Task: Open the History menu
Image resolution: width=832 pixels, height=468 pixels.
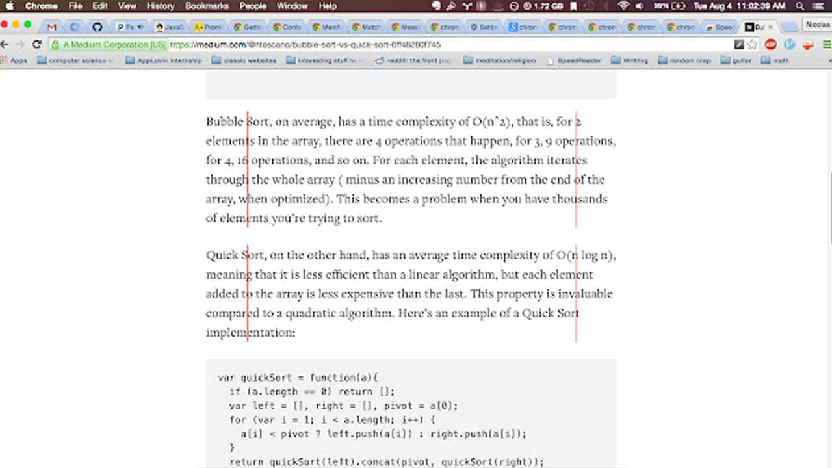Action: click(161, 6)
